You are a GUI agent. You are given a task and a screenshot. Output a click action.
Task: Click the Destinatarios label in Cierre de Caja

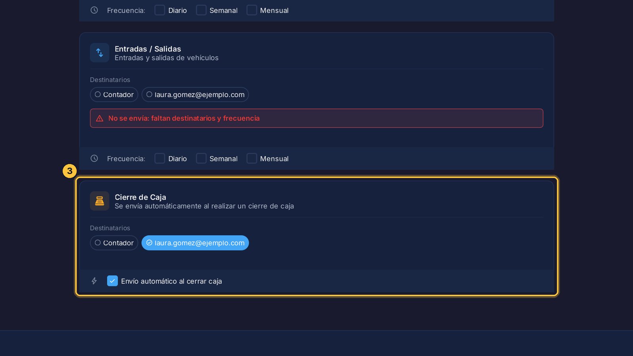pos(110,228)
